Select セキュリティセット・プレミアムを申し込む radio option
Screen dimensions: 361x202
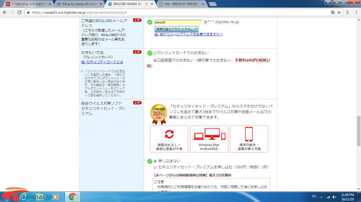pyautogui.click(x=155, y=167)
